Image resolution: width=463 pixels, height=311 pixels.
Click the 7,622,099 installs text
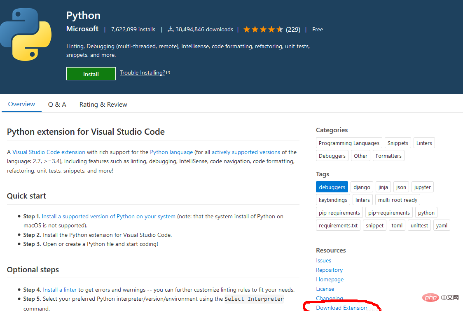[x=133, y=29]
